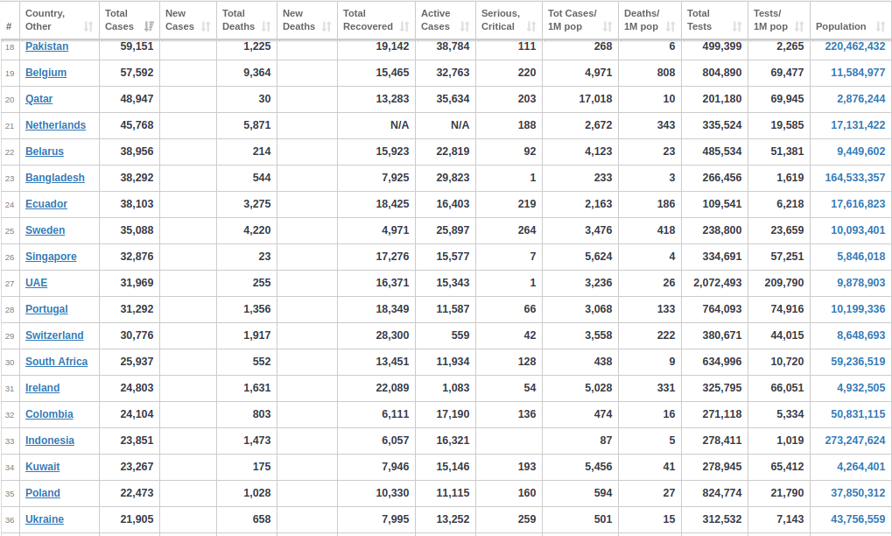Open the Sweden country link
This screenshot has height=536, width=892.
[x=45, y=229]
